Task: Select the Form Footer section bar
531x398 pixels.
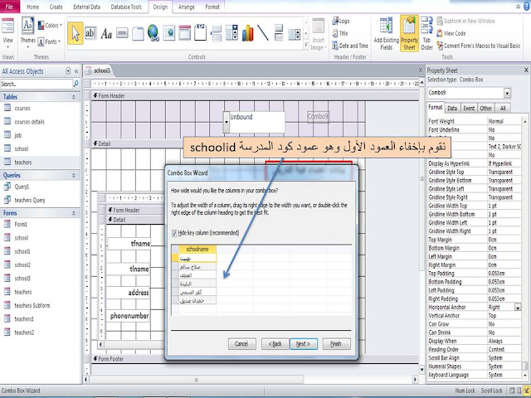Action: point(256,359)
